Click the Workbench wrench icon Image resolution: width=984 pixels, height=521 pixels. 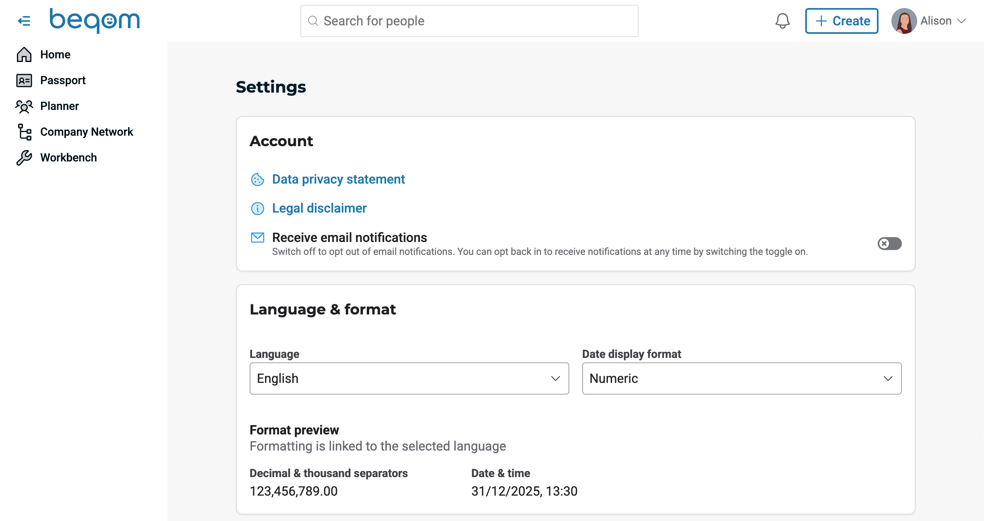24,158
